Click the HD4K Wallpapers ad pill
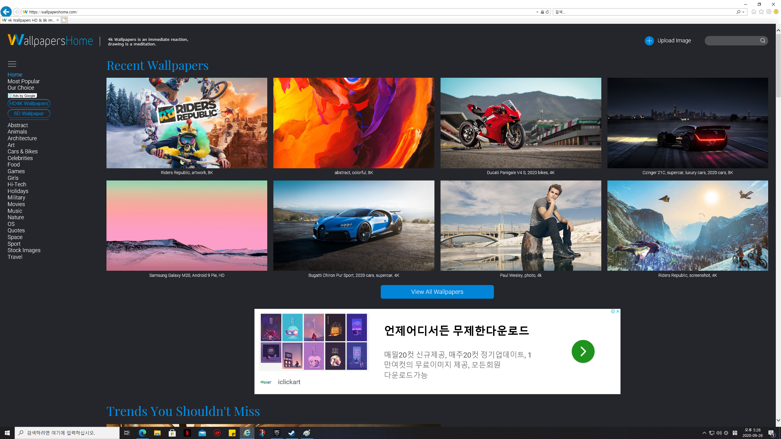Viewport: 781px width, 439px height. [29, 103]
